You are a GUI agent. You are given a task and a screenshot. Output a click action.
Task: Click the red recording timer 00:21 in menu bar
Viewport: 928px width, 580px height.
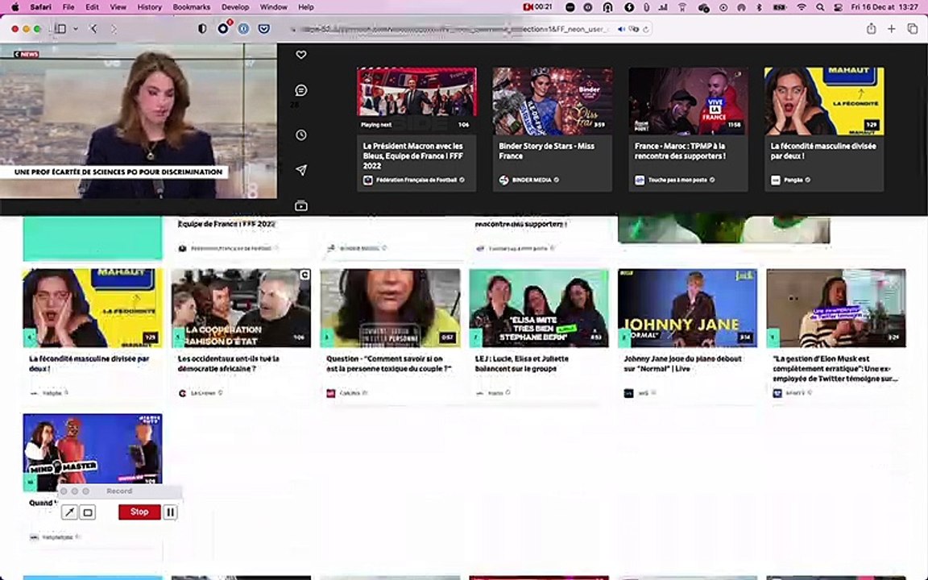(x=537, y=7)
